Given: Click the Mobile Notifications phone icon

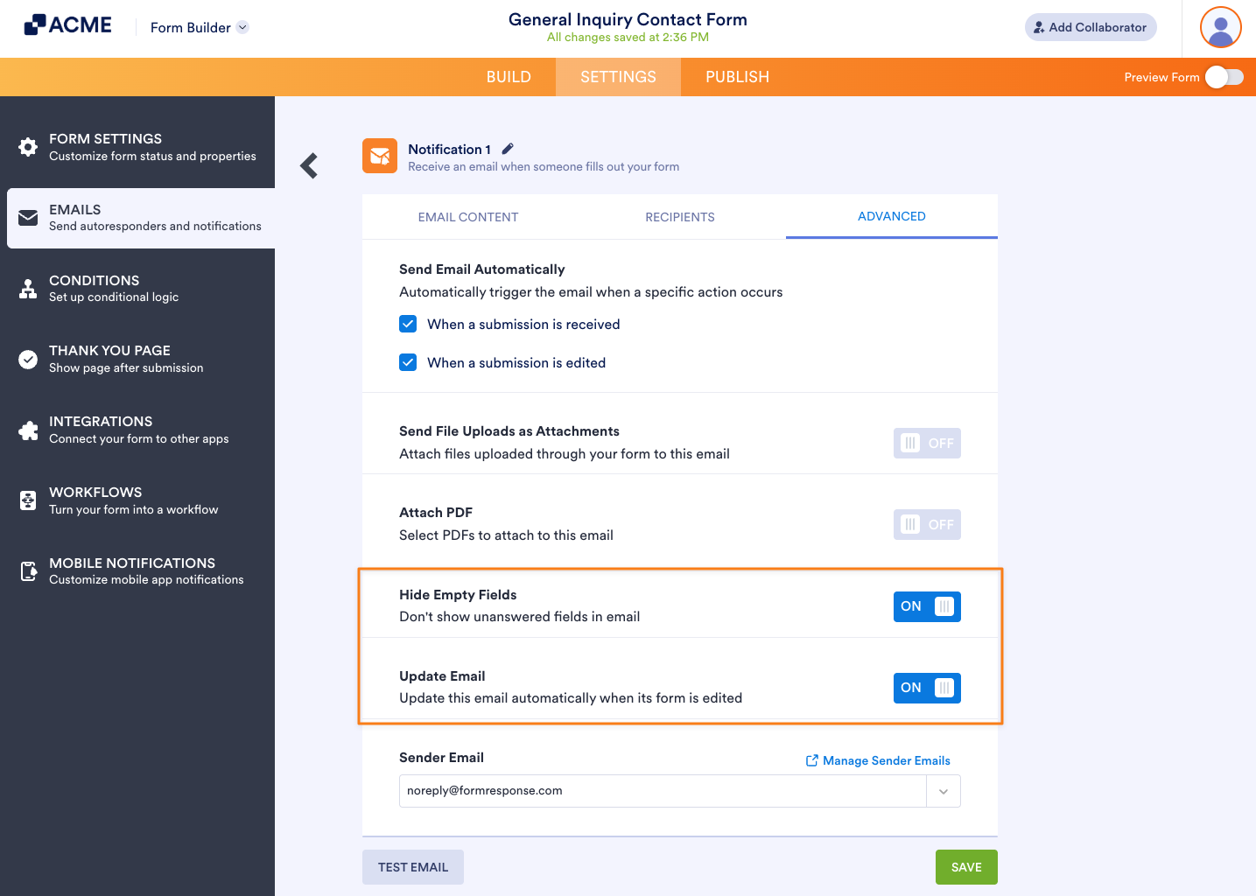Looking at the screenshot, I should click(x=26, y=570).
